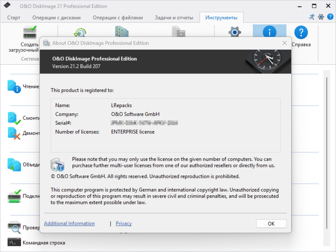Open the Задачи и отчеты tab
Image resolution: width=336 pixels, height=252 pixels.
coord(174,18)
